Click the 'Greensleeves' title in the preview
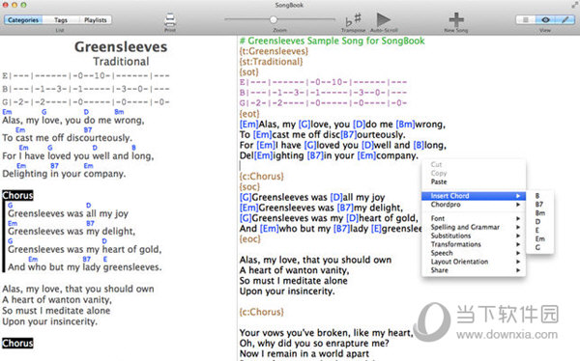The image size is (580, 361). coord(121,47)
